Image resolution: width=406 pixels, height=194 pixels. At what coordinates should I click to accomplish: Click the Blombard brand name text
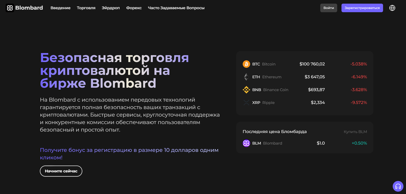(29, 8)
